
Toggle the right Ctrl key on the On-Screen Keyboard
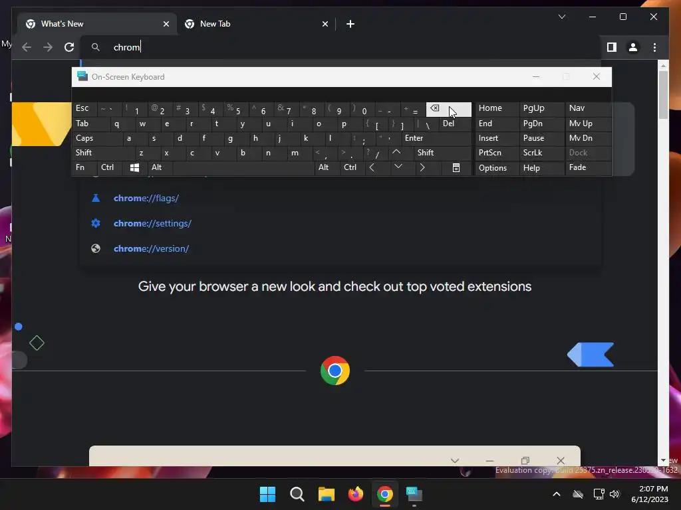pos(352,167)
